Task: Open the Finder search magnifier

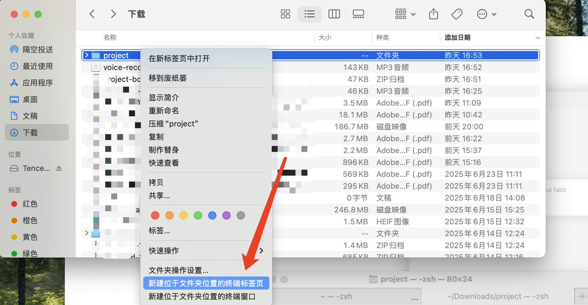Action: point(529,14)
